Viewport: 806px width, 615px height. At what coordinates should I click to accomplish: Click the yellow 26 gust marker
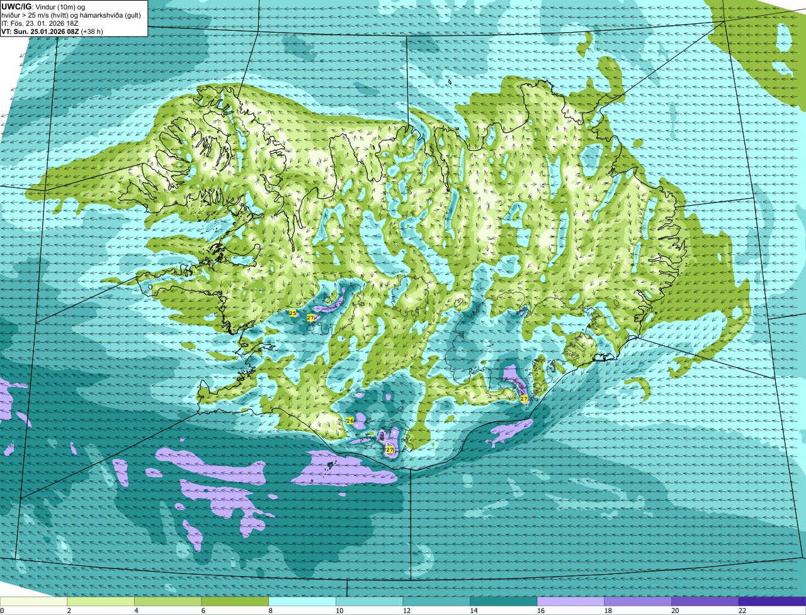350,420
